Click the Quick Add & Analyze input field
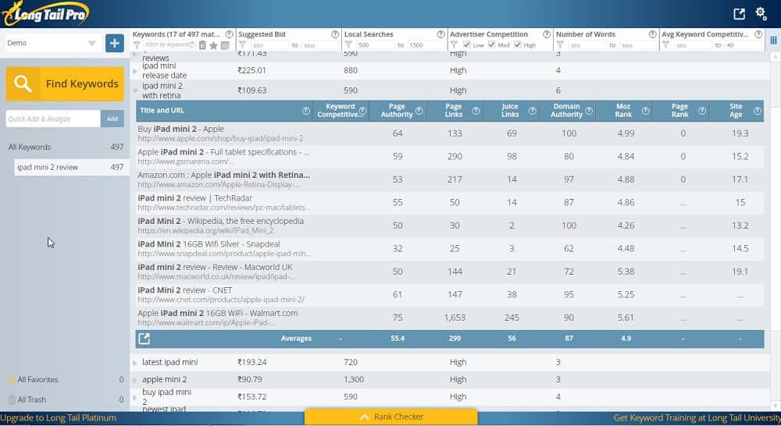This screenshot has width=781, height=426. [53, 119]
